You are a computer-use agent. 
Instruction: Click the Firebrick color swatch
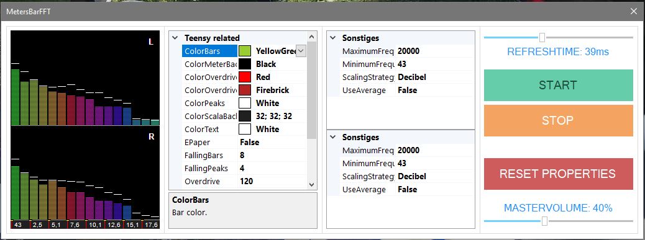pyautogui.click(x=245, y=90)
